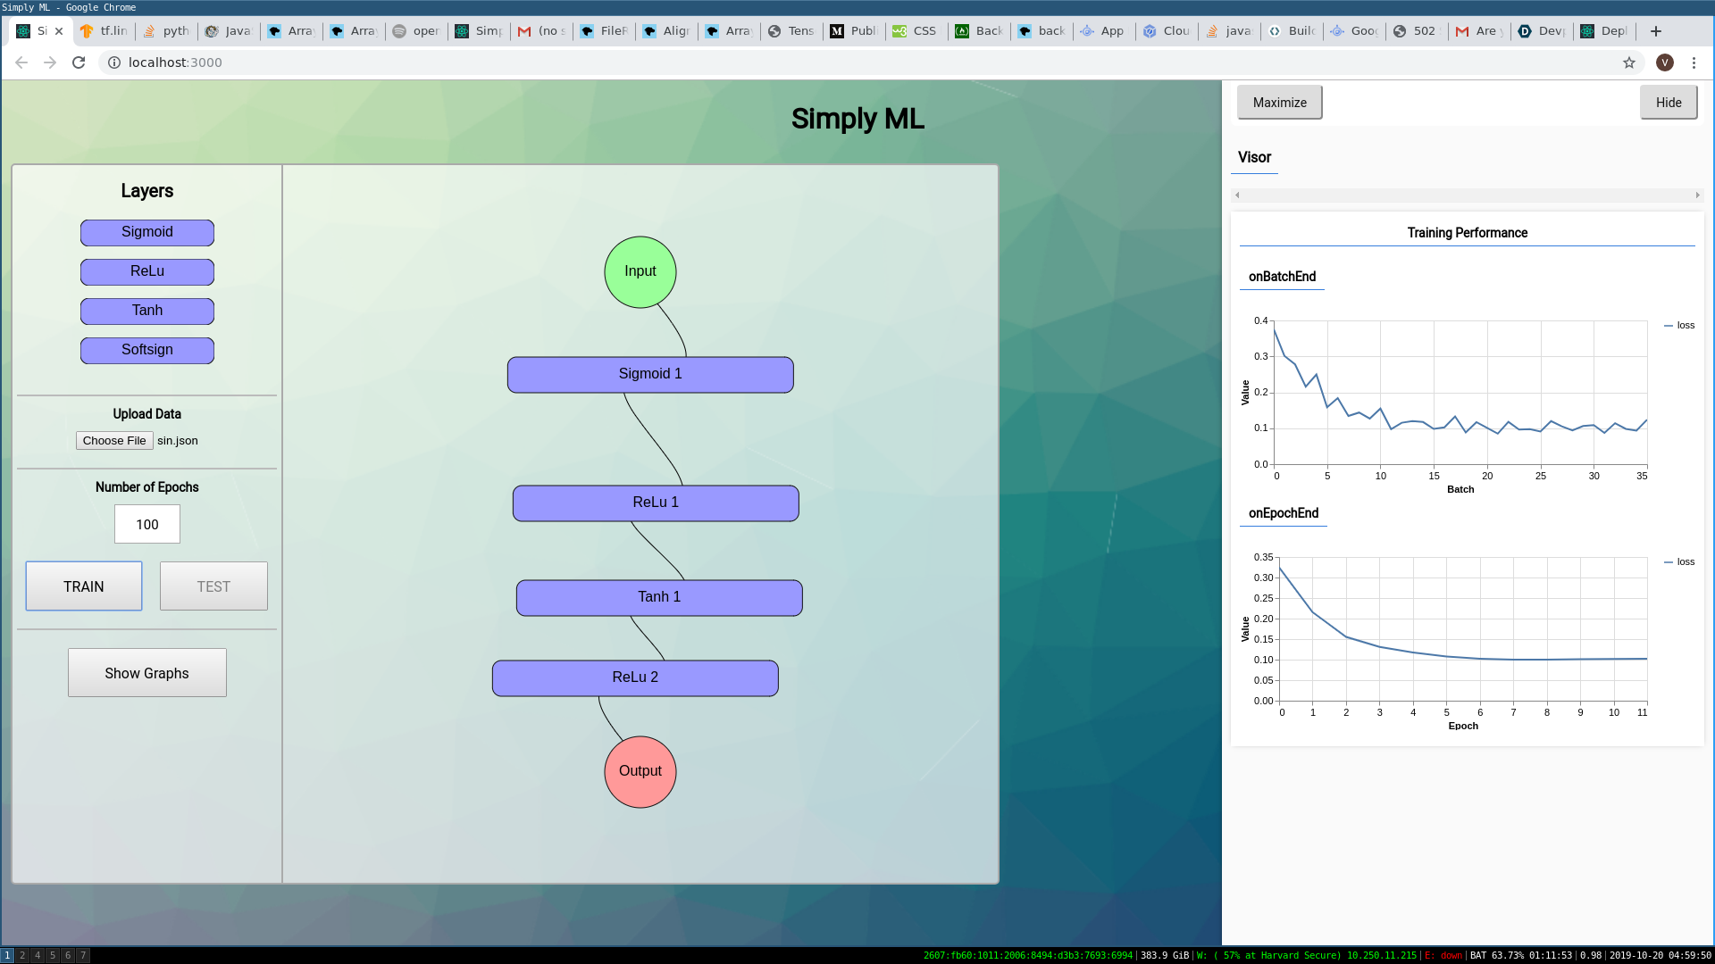Click Choose File to upload data

click(114, 441)
